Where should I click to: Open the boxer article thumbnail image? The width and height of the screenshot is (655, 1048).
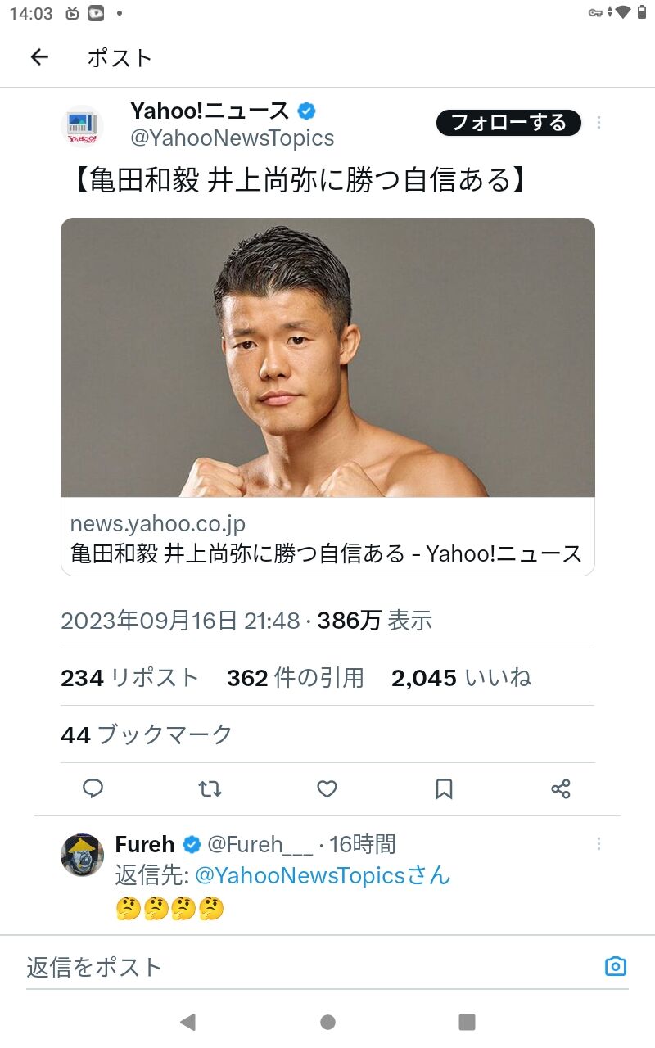[327, 358]
